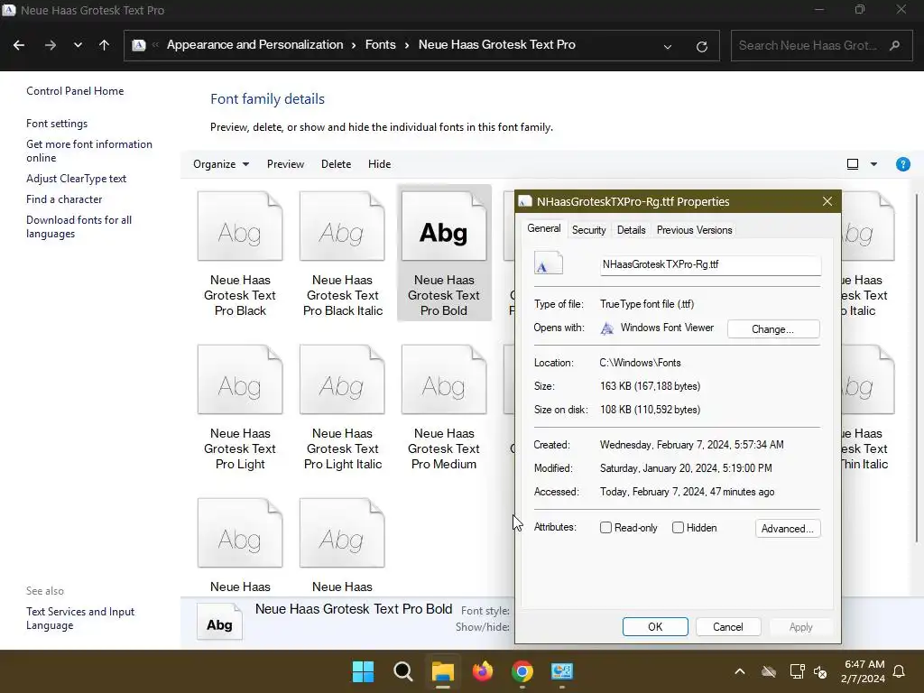Open the blue Help icon
924x693 pixels.
[x=902, y=164]
